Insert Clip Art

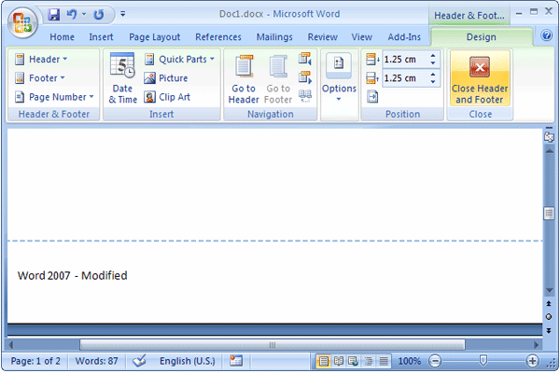(x=167, y=97)
